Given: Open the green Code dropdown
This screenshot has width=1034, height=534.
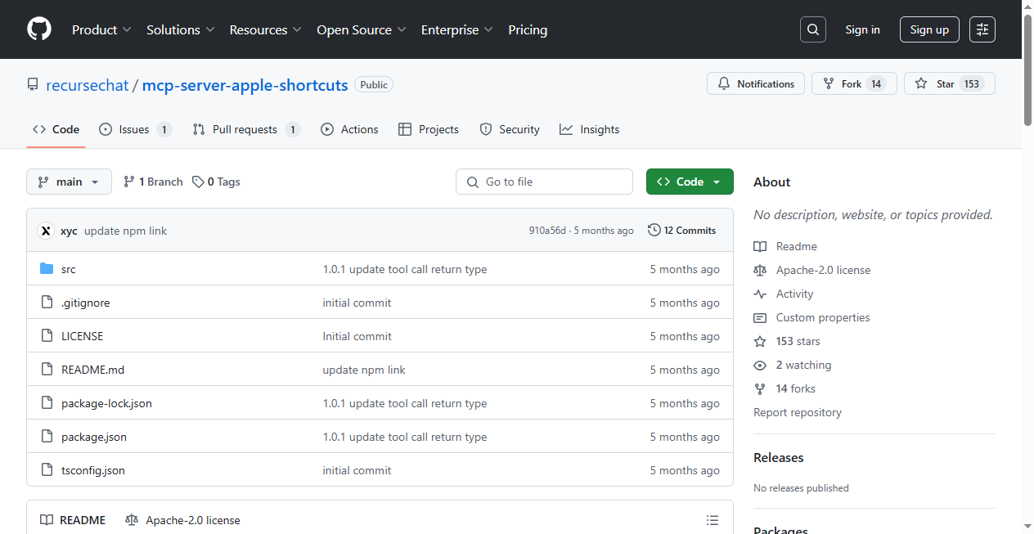Looking at the screenshot, I should pos(690,182).
